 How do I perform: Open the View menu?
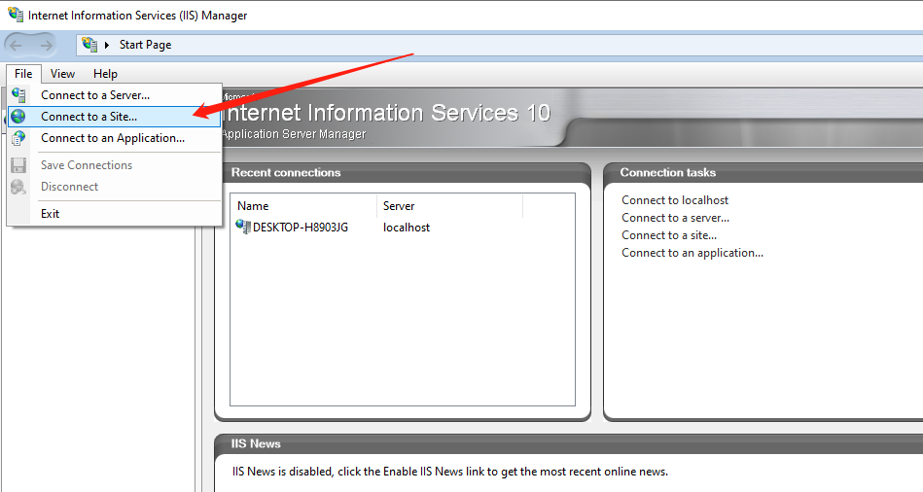(62, 74)
